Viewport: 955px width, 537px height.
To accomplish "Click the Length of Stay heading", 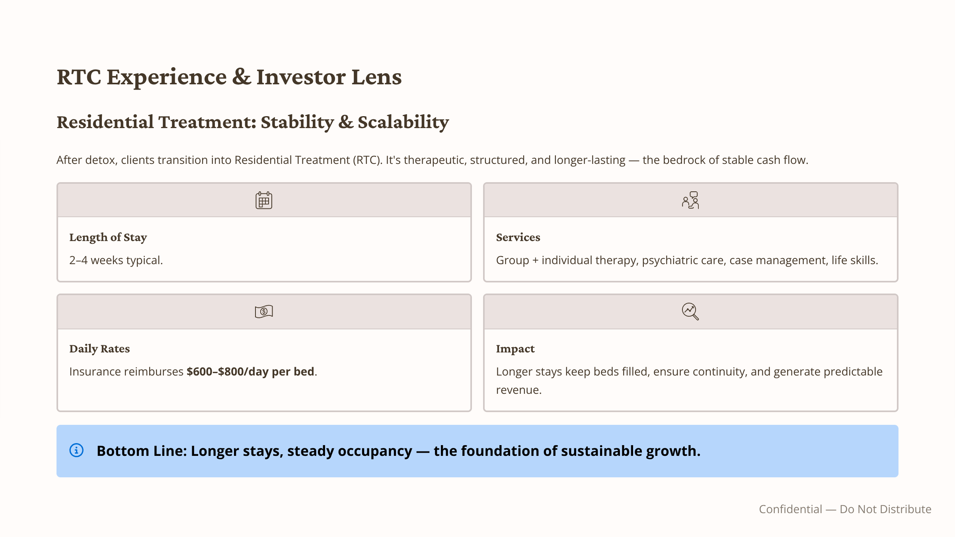I will [108, 237].
